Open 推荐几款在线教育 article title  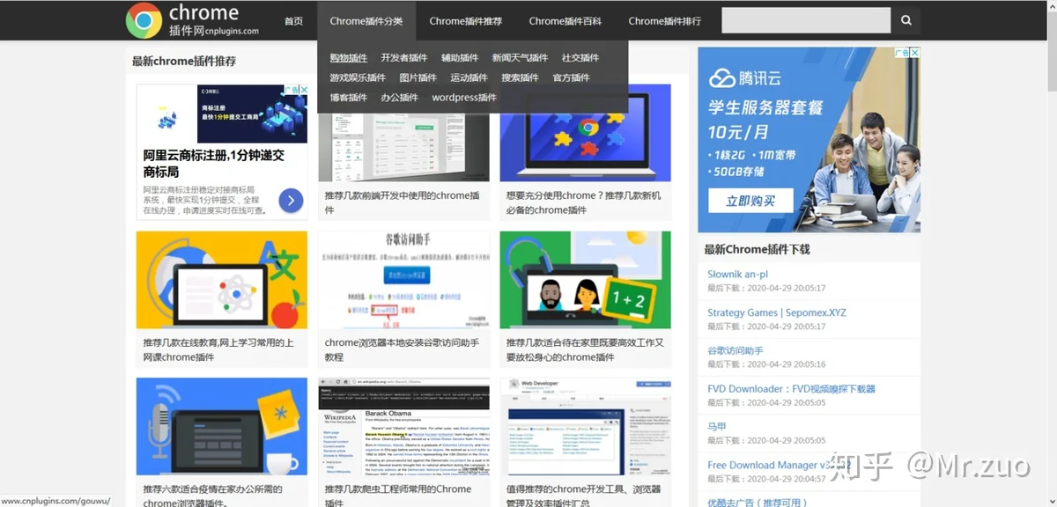218,349
